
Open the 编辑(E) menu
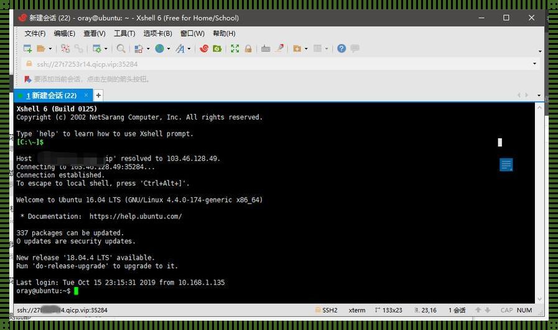65,34
